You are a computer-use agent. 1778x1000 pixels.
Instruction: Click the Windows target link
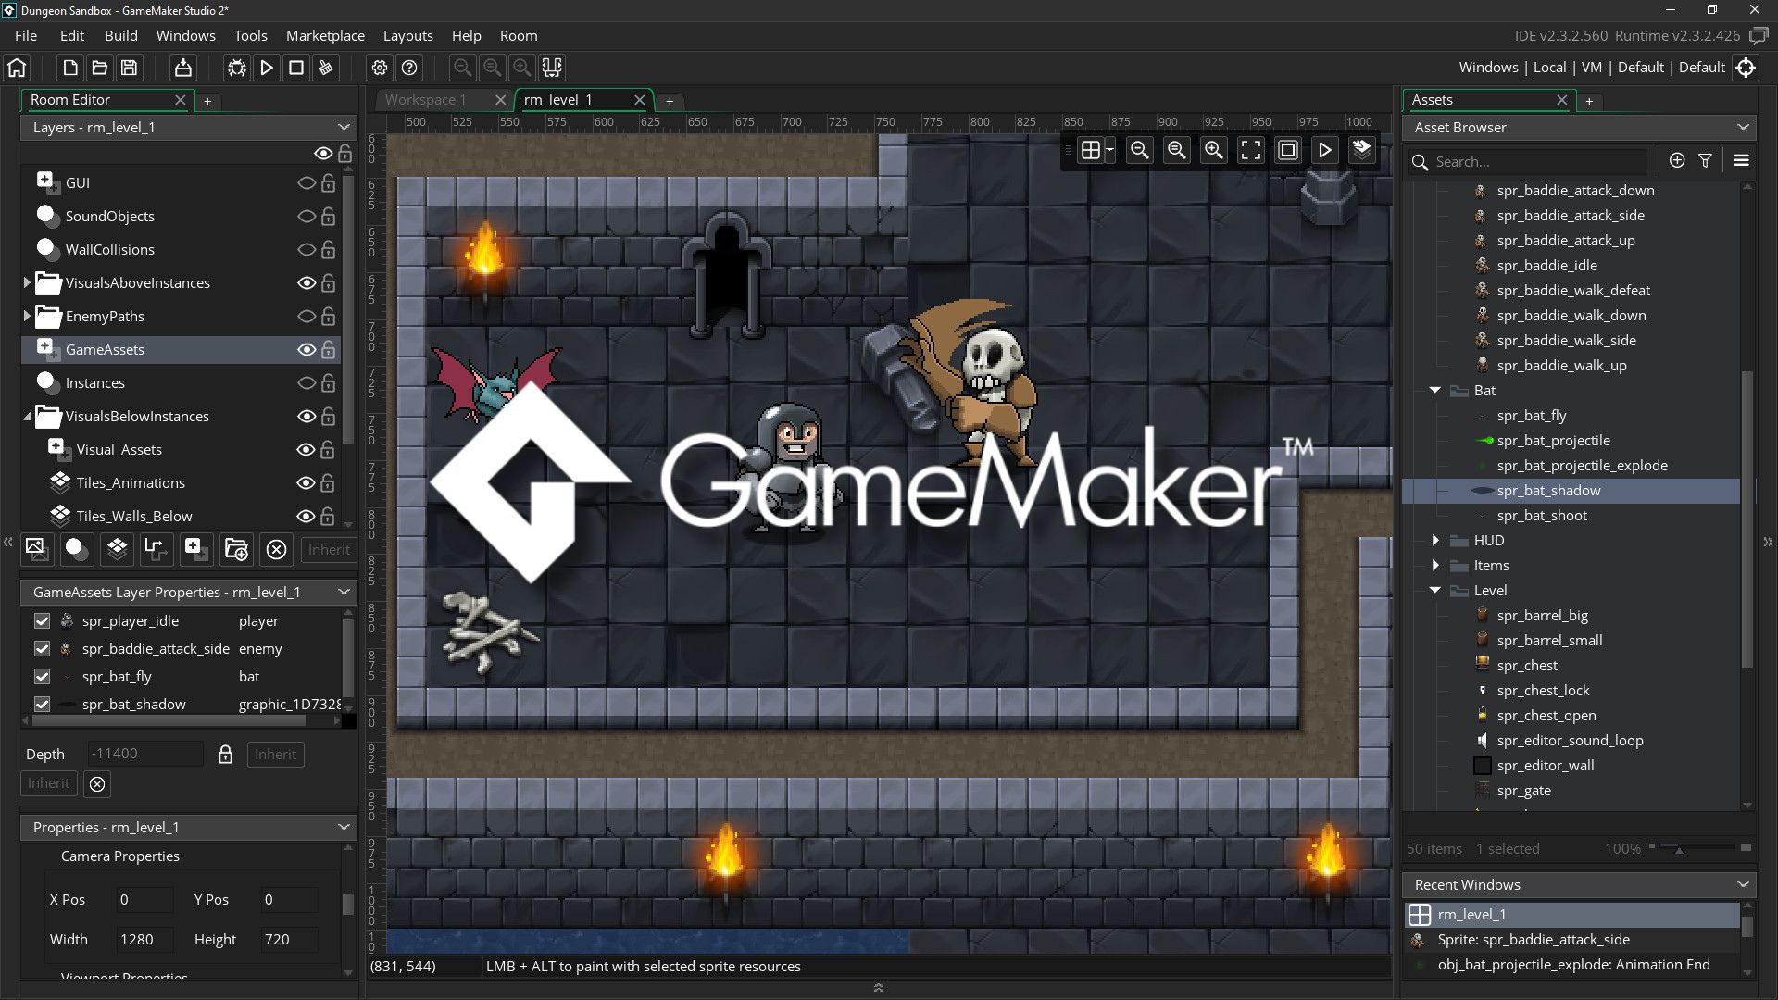(1488, 68)
